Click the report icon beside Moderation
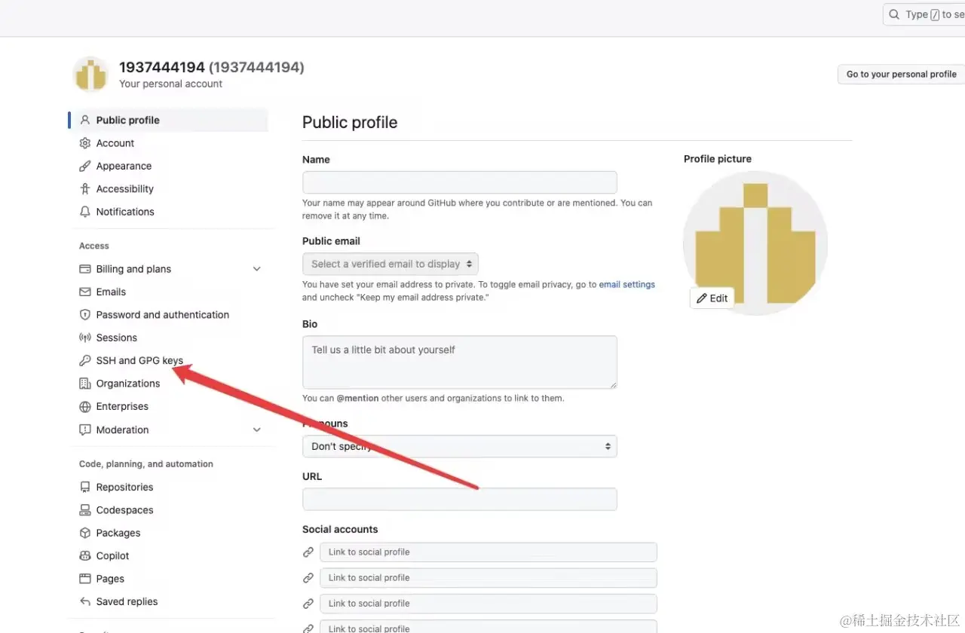Image resolution: width=965 pixels, height=633 pixels. pos(85,430)
